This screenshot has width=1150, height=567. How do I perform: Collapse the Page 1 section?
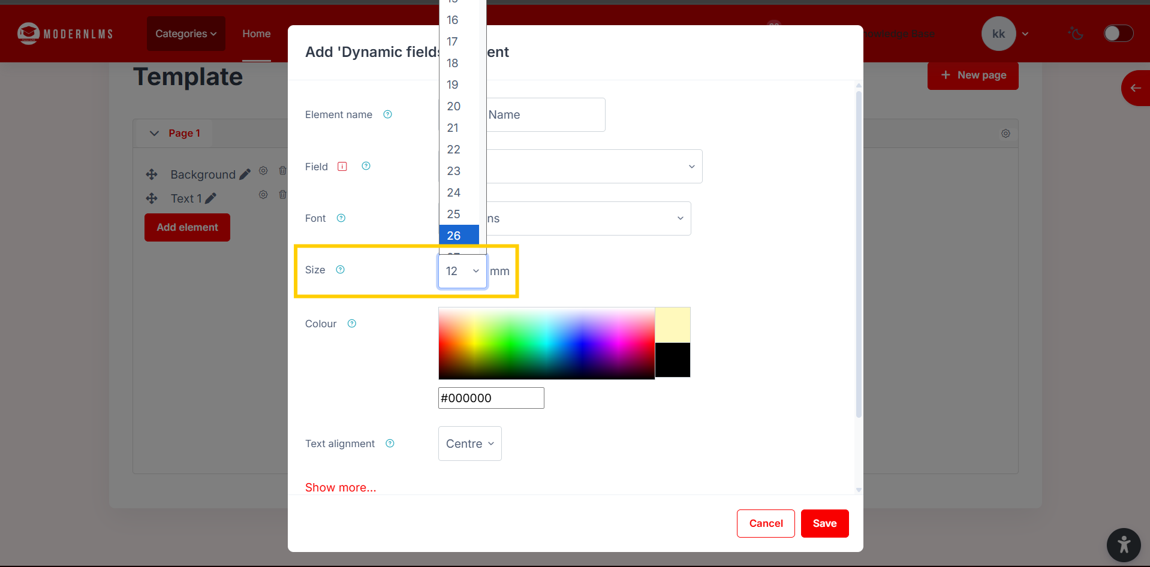pos(154,133)
